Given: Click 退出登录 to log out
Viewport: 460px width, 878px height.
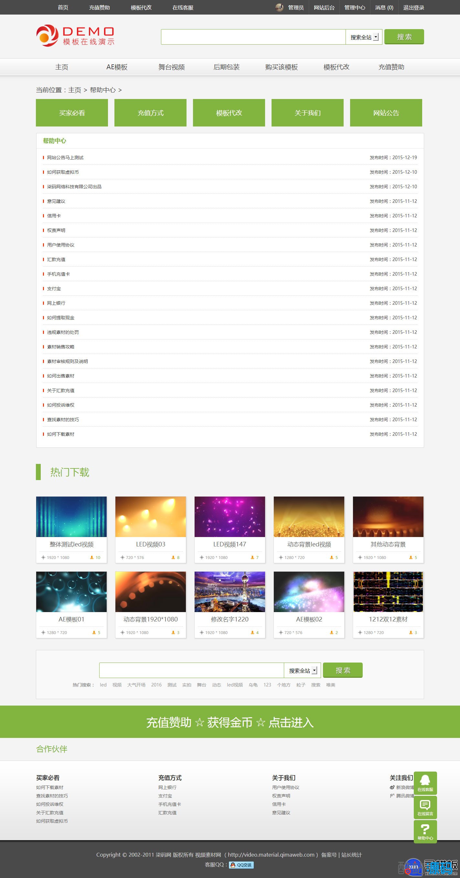Looking at the screenshot, I should point(413,7).
